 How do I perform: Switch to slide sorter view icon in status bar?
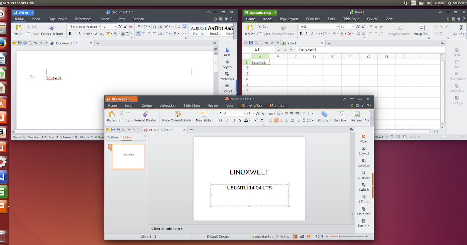(302, 236)
